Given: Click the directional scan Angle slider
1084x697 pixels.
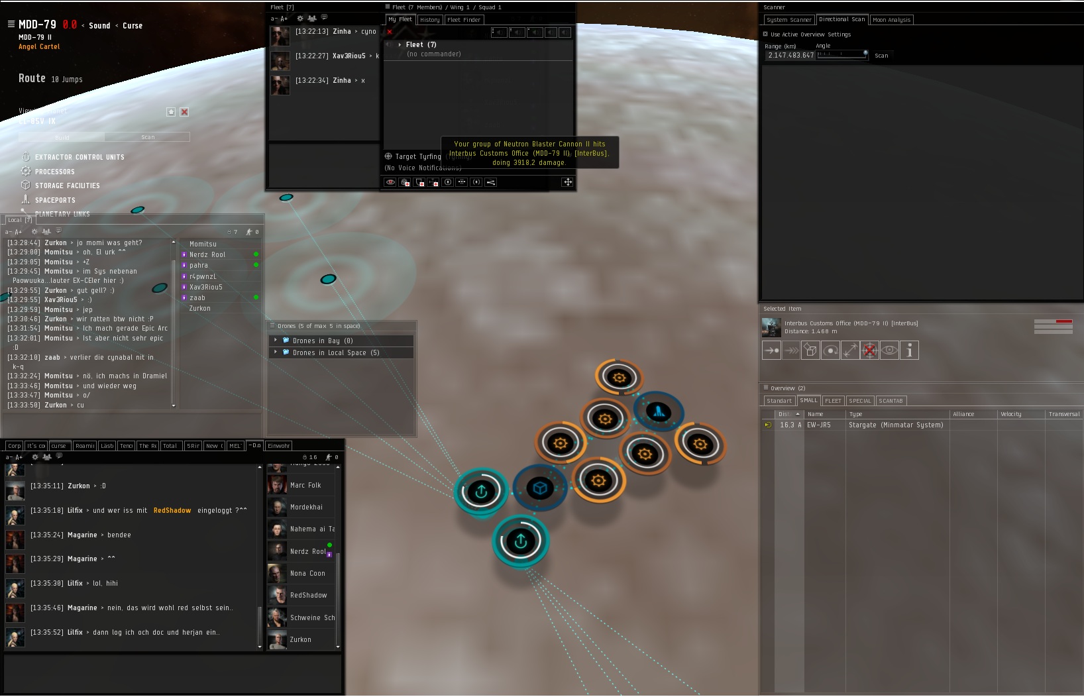Looking at the screenshot, I should point(843,55).
